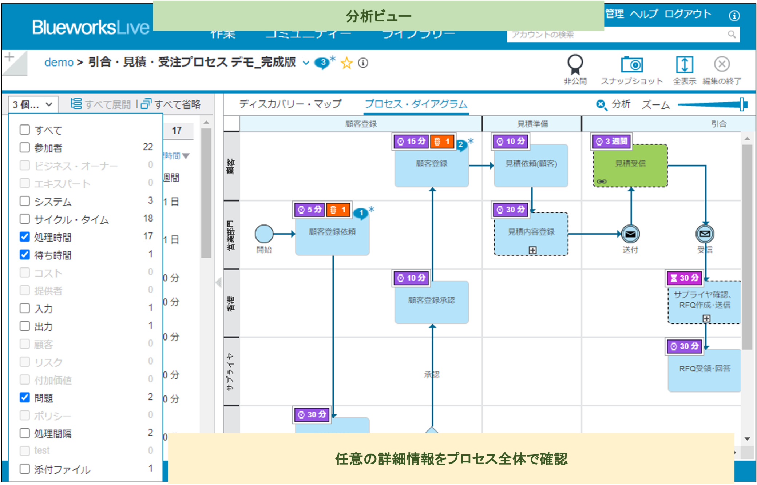
Task: Click link icon on 見積受信 task
Action: [602, 181]
